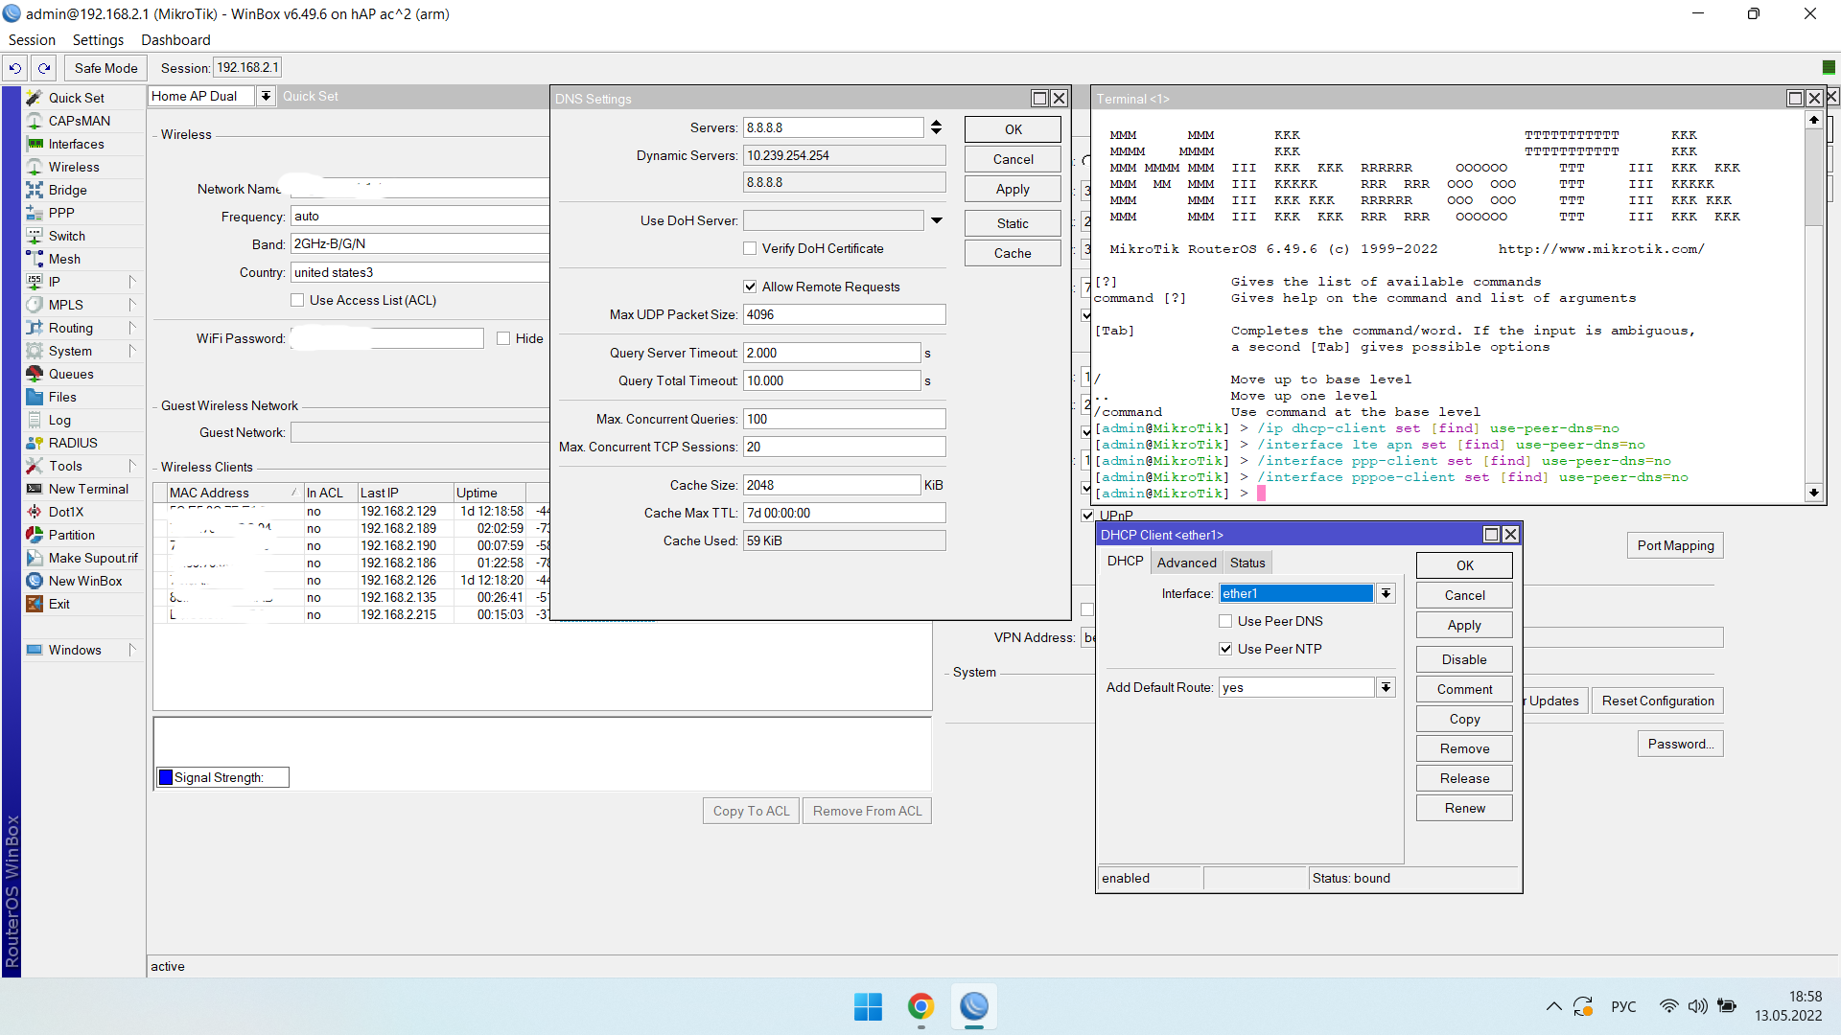Switch to the Status tab in DHCP Client
This screenshot has height=1035, width=1841.
tap(1247, 563)
